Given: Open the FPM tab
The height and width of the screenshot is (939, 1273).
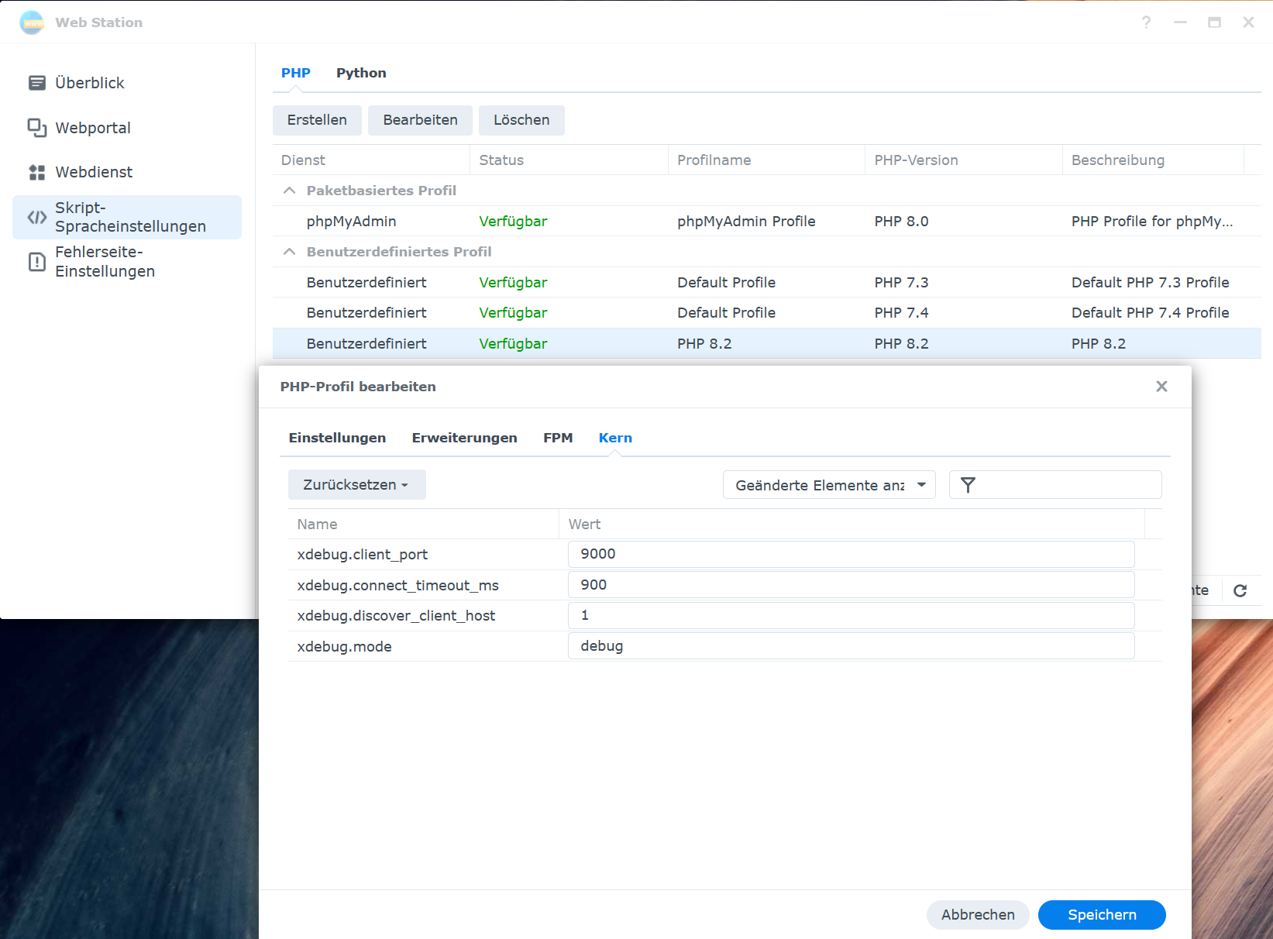Looking at the screenshot, I should pyautogui.click(x=558, y=438).
